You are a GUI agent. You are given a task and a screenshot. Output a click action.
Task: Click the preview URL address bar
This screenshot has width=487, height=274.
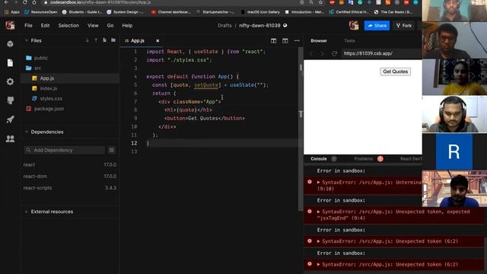(x=382, y=53)
